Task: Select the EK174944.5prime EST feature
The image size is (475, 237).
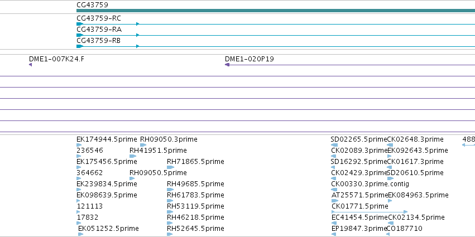Action: pyautogui.click(x=79, y=145)
